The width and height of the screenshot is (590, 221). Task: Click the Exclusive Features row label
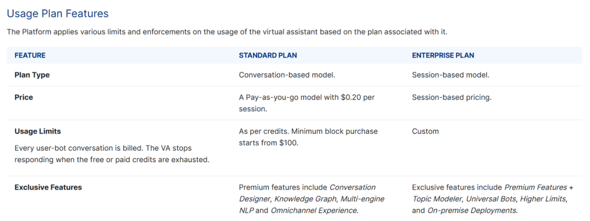[x=48, y=187]
